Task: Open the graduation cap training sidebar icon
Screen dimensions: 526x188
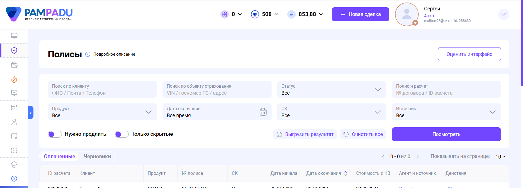Action: coord(14,164)
